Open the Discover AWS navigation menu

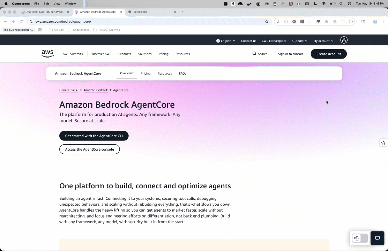pyautogui.click(x=102, y=54)
